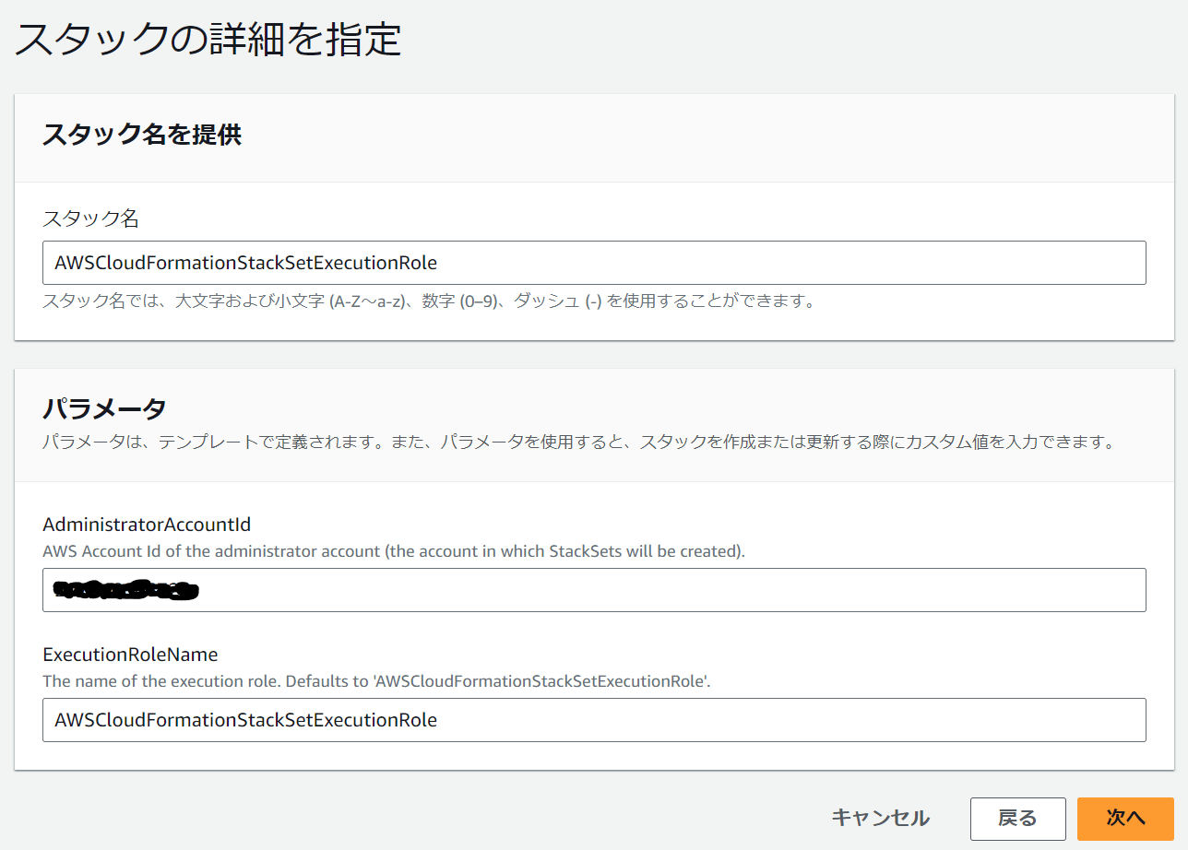The image size is (1188, 850).
Task: Click the orange 次へ button
Action: [1125, 819]
